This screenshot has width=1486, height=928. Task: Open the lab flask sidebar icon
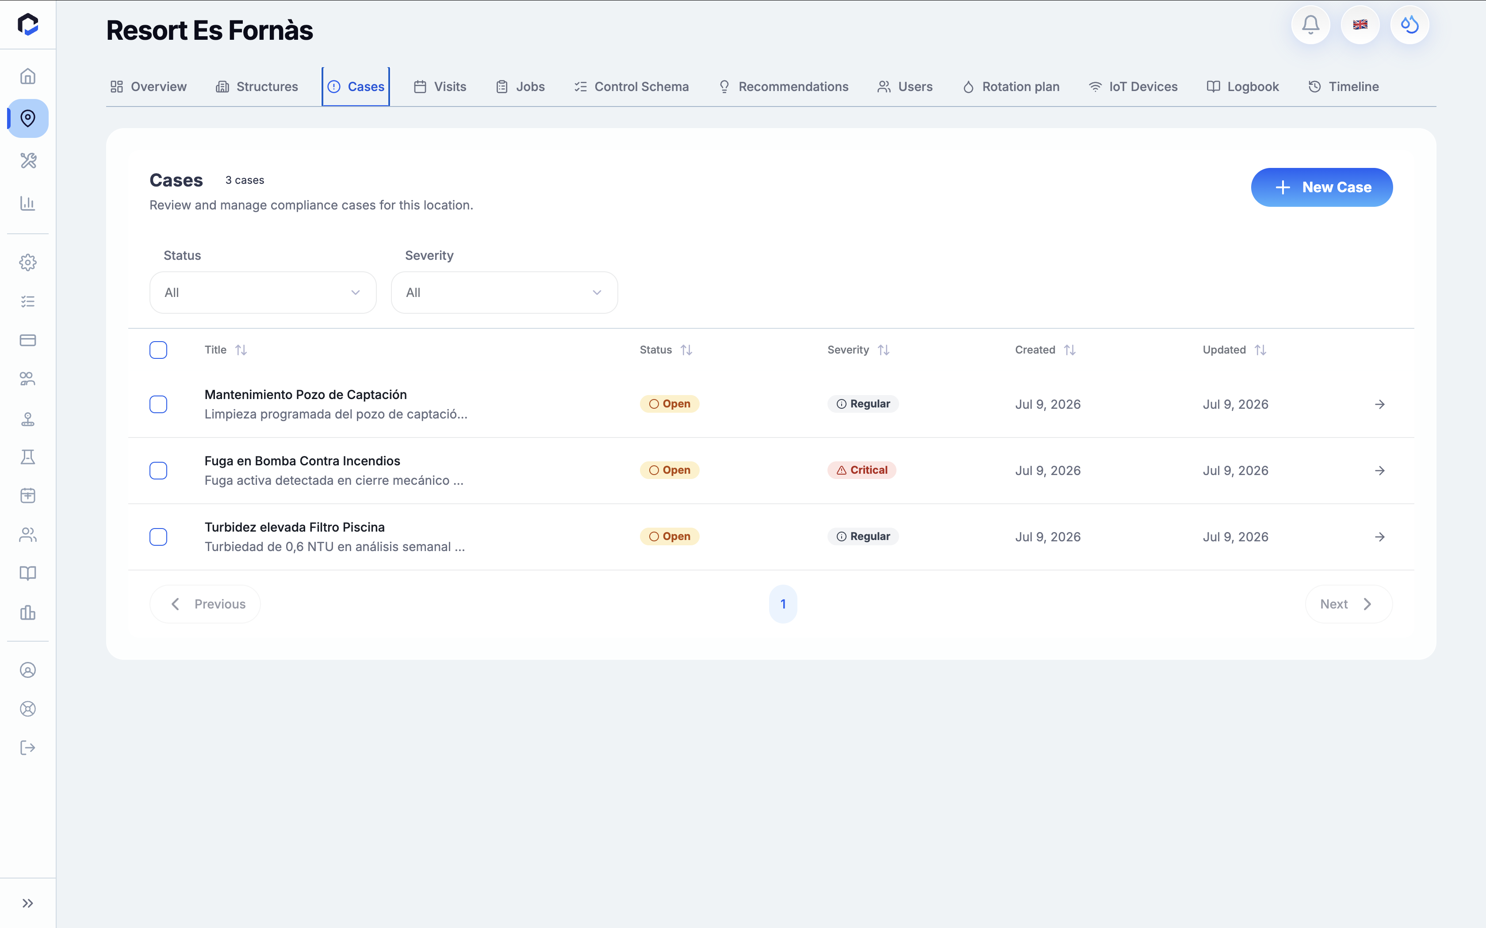[x=27, y=457]
